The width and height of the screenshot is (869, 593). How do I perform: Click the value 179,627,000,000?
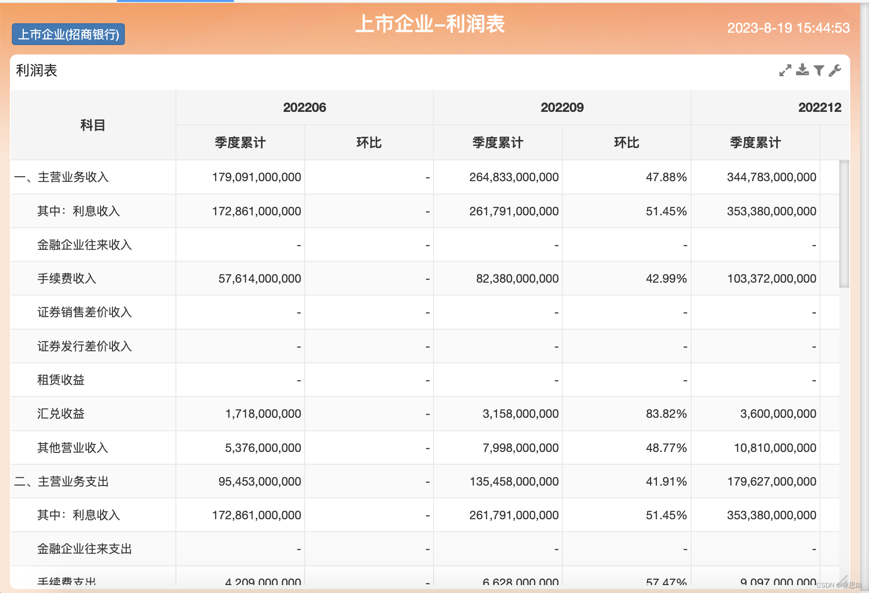click(772, 482)
